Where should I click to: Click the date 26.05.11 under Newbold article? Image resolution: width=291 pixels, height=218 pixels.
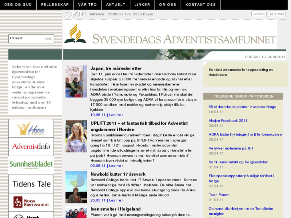pos(98,200)
